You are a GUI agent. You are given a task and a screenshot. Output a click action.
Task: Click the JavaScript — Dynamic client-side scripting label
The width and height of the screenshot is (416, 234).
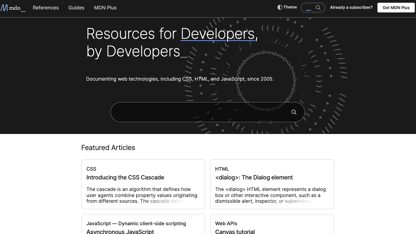click(x=136, y=223)
